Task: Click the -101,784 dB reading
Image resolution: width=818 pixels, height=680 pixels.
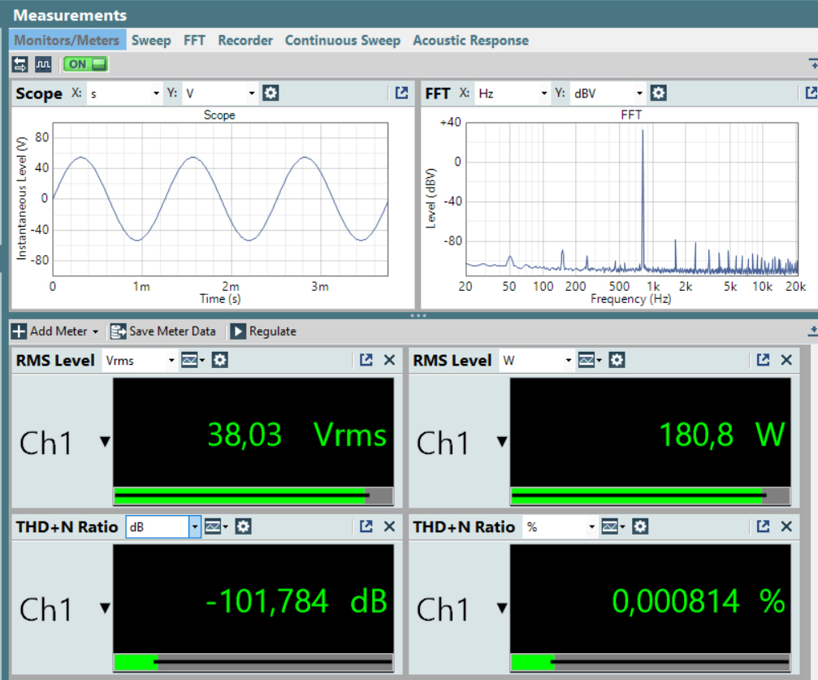Action: [296, 600]
